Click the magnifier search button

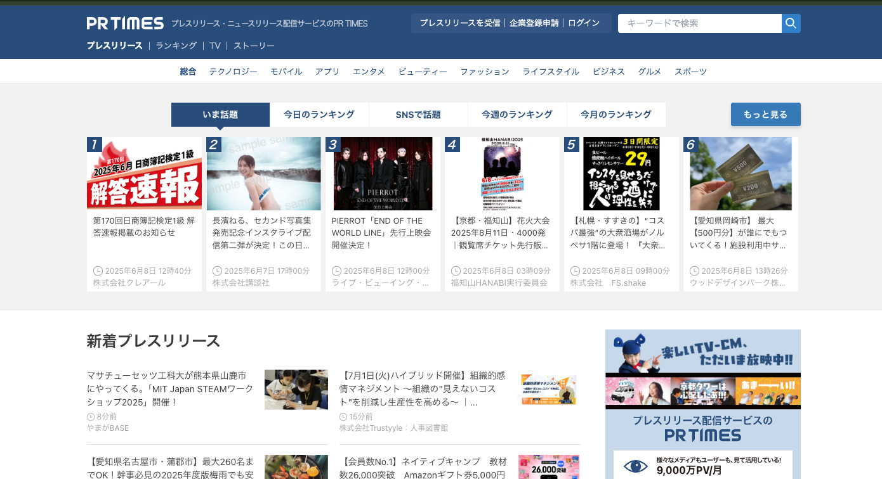(791, 23)
